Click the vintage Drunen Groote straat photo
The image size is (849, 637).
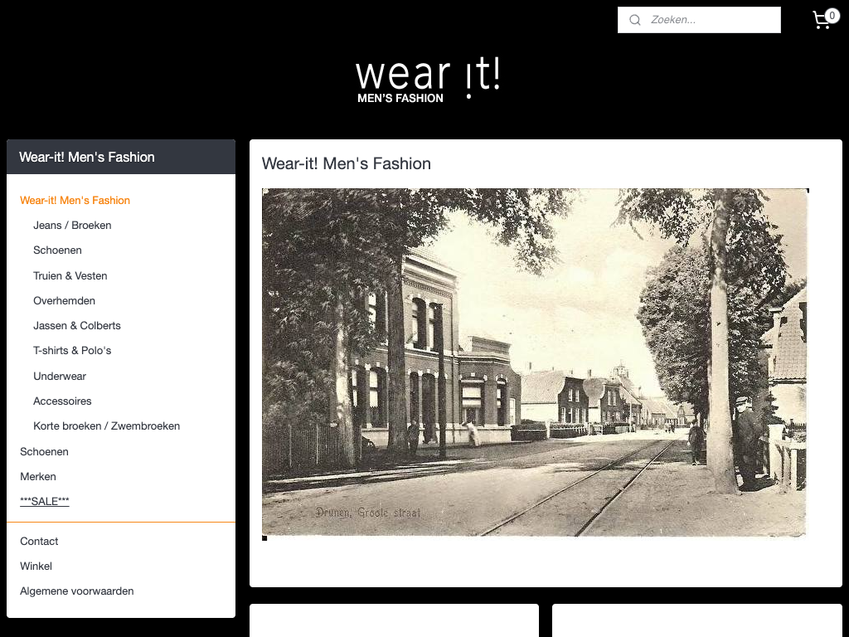535,362
